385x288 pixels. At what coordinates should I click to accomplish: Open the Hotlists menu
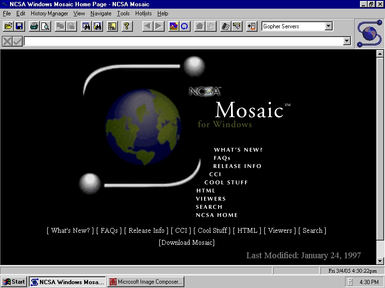tap(143, 13)
